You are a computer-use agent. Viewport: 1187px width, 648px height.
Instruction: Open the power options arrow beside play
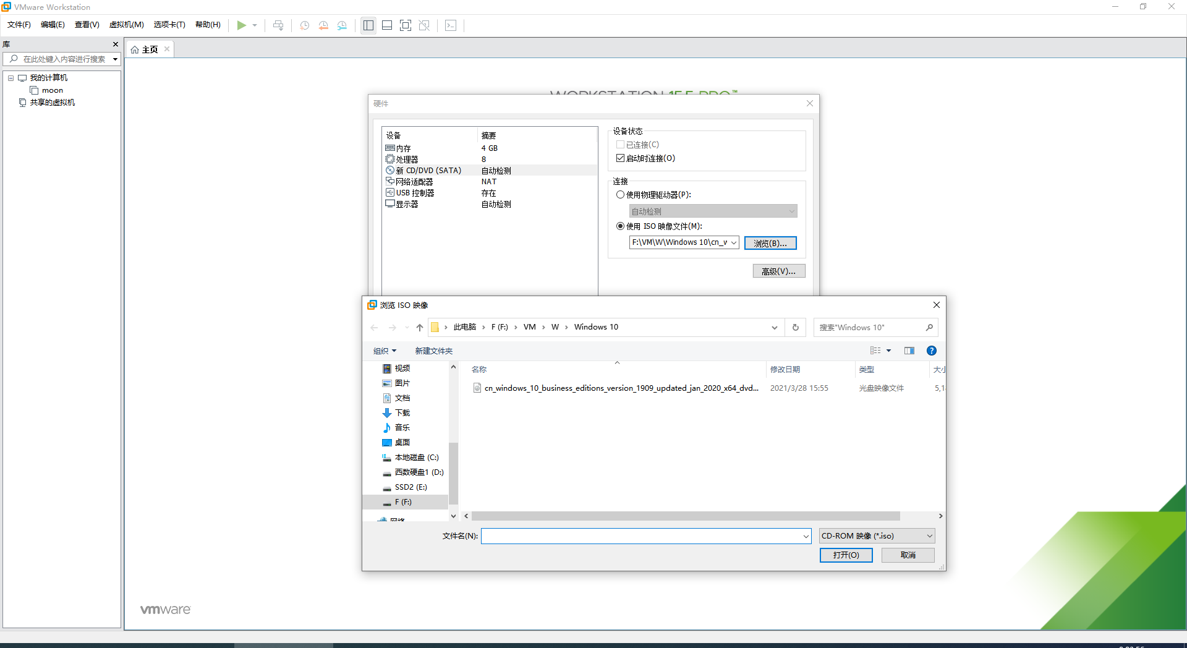[255, 25]
